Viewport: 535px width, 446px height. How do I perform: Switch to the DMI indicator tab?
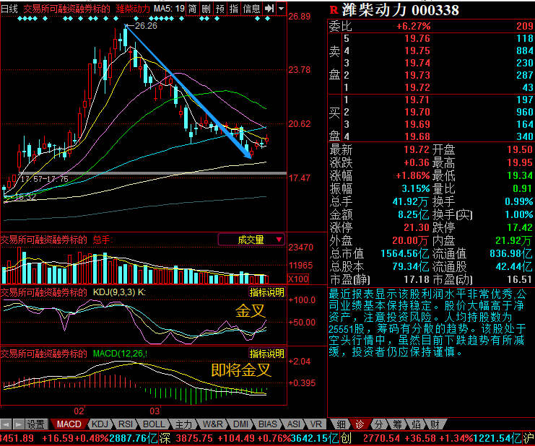(x=240, y=424)
